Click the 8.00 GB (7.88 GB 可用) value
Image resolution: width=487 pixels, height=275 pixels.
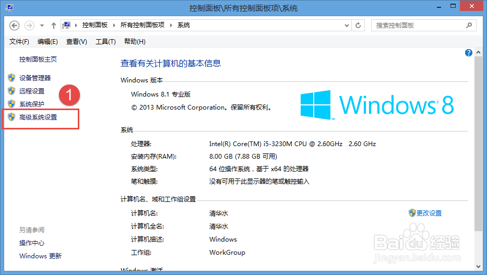click(243, 157)
